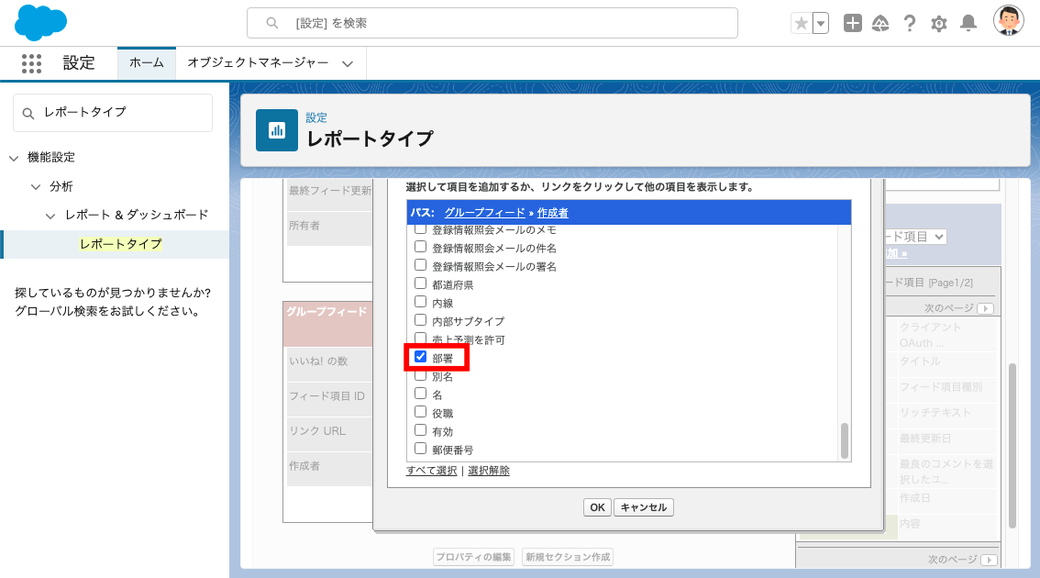This screenshot has width=1040, height=578.
Task: Click the Salesforce cloud logo
Action: pyautogui.click(x=41, y=23)
